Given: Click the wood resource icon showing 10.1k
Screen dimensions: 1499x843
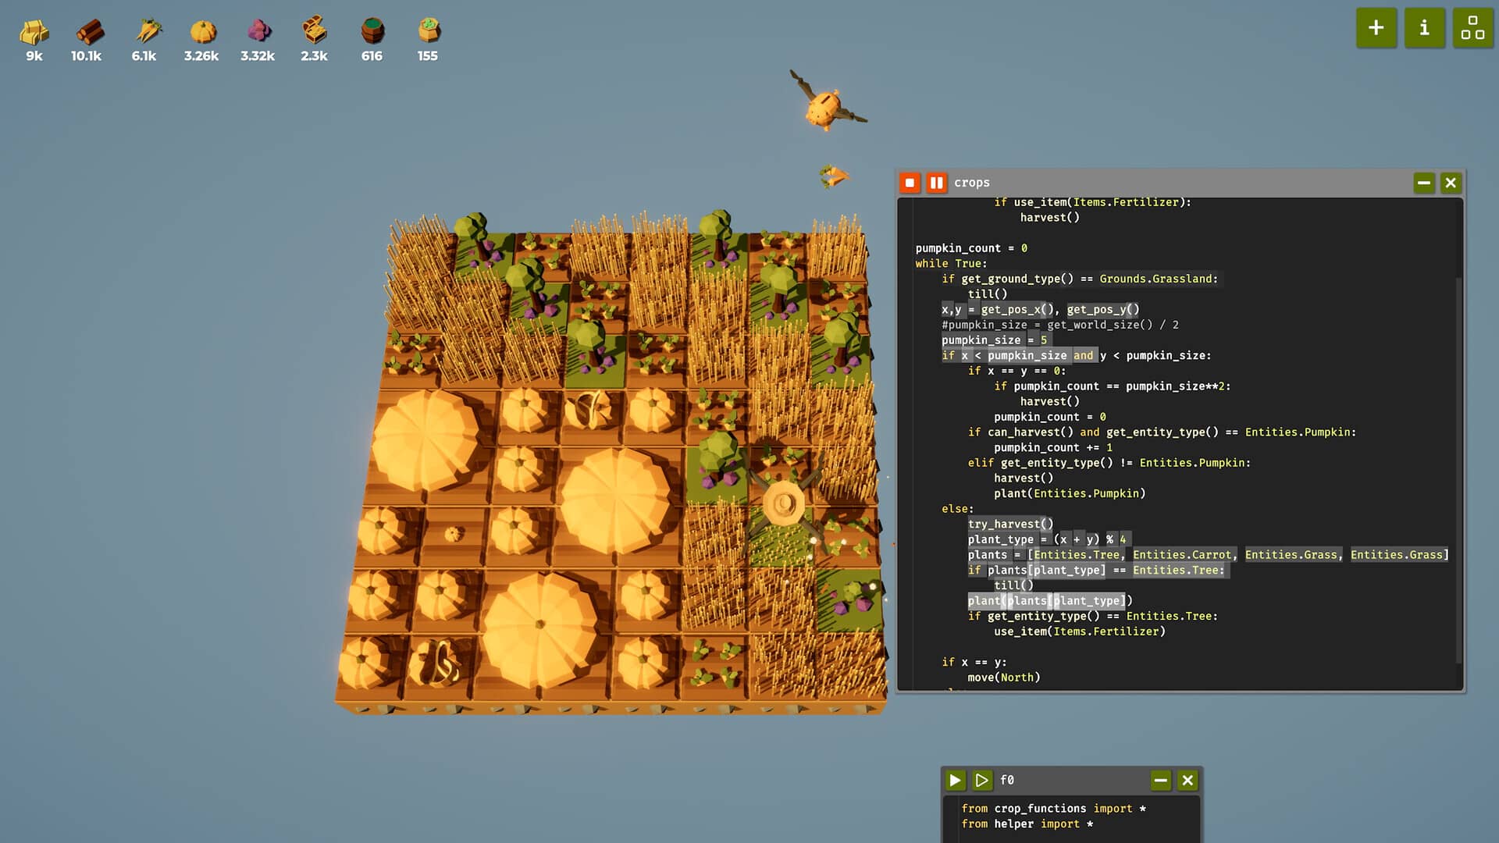Looking at the screenshot, I should click(88, 33).
